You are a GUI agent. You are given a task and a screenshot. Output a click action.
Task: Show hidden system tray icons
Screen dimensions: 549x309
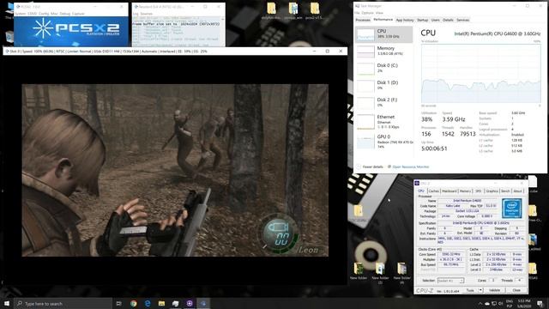click(480, 303)
